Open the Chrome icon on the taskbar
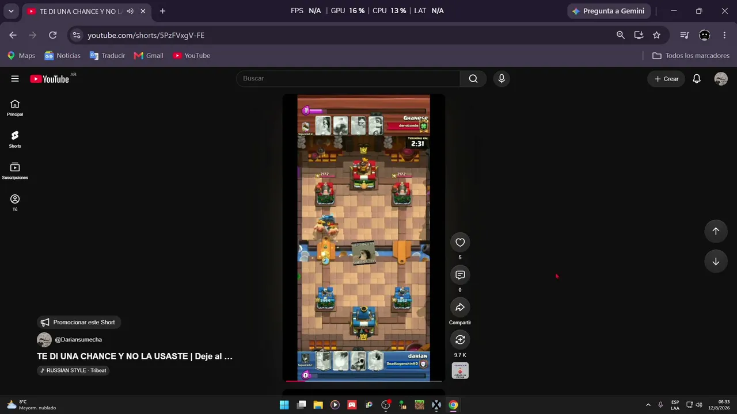The image size is (737, 414). (453, 405)
